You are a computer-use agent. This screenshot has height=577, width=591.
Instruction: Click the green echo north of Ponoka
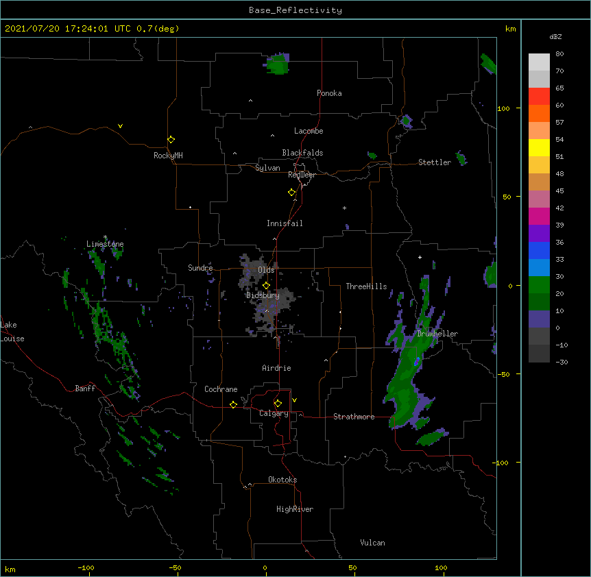tap(278, 64)
